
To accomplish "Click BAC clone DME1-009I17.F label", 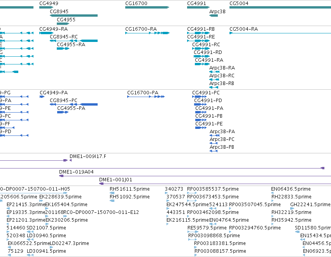I will (88, 156).
